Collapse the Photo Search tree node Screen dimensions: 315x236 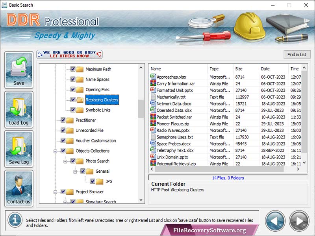65,162
